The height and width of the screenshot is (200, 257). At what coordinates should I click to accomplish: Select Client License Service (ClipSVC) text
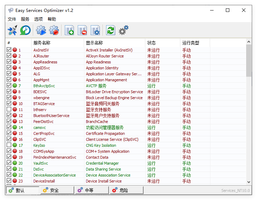coord(112,139)
